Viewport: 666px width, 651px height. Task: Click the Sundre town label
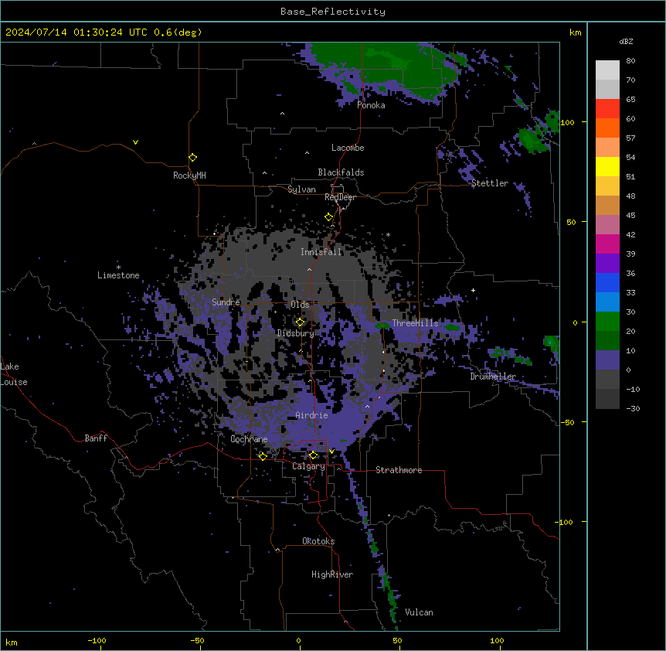226,302
